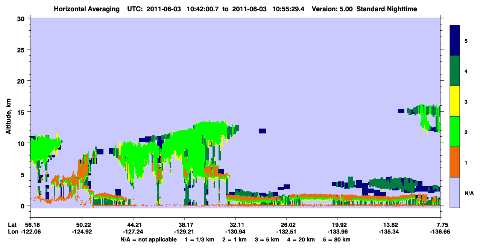Click the dark blue color bar segment labeled 5
The width and height of the screenshot is (489, 250).
tap(455, 40)
